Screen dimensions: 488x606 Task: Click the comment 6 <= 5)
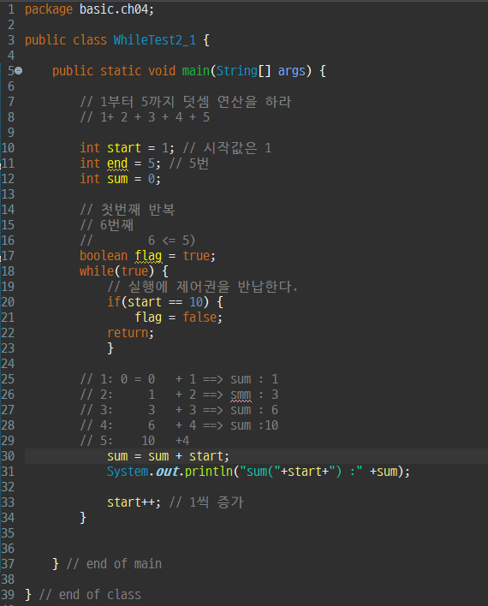point(137,241)
